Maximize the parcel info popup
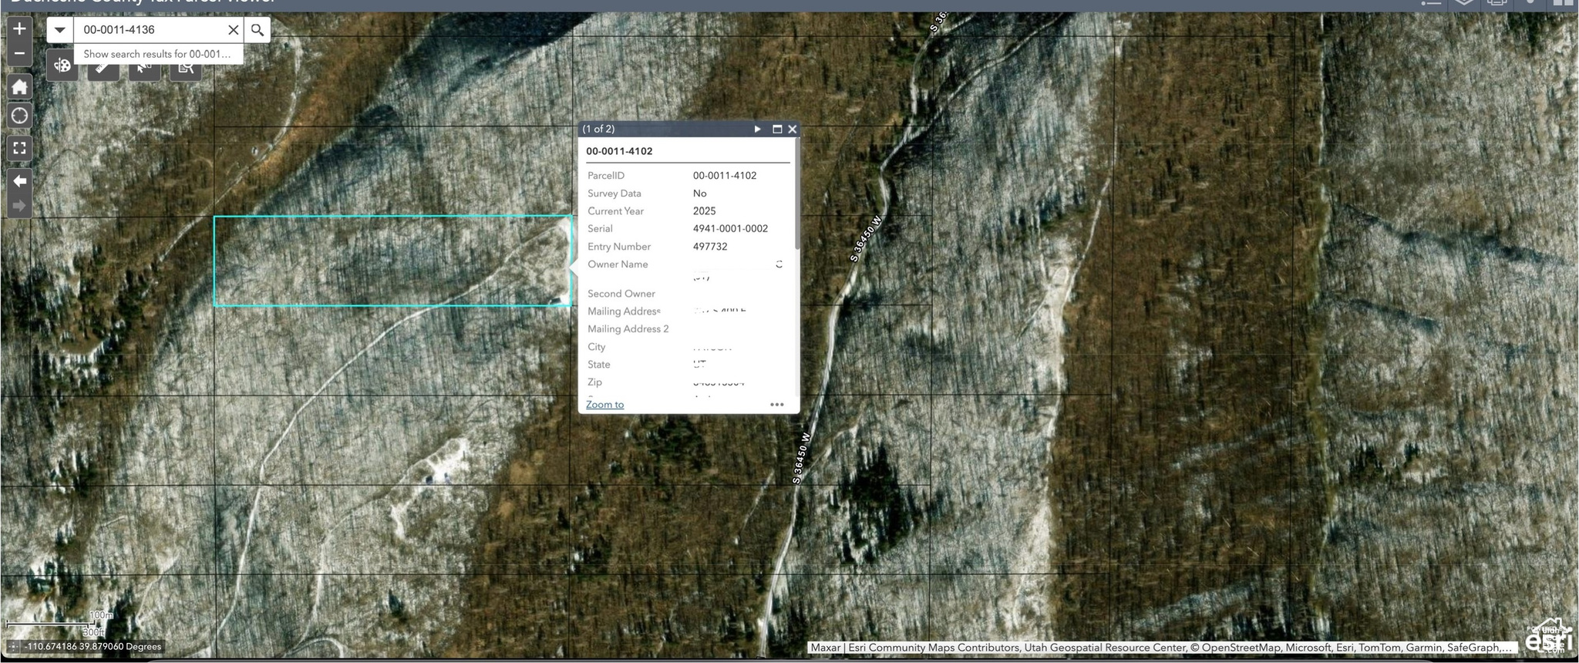Image resolution: width=1579 pixels, height=663 pixels. pyautogui.click(x=777, y=129)
